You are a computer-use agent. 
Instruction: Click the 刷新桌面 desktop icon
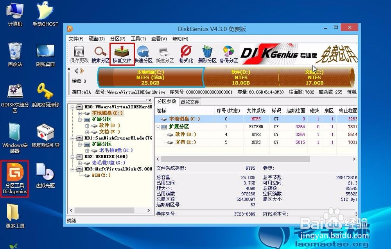45,56
